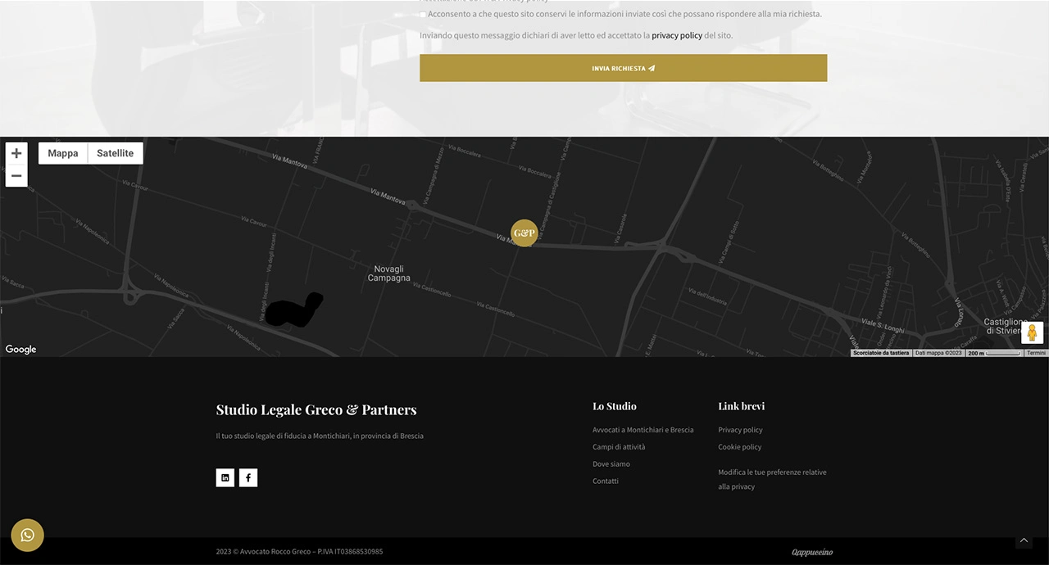
Task: Open Scorciatoie da tastiera map shortcuts
Action: [x=881, y=353]
